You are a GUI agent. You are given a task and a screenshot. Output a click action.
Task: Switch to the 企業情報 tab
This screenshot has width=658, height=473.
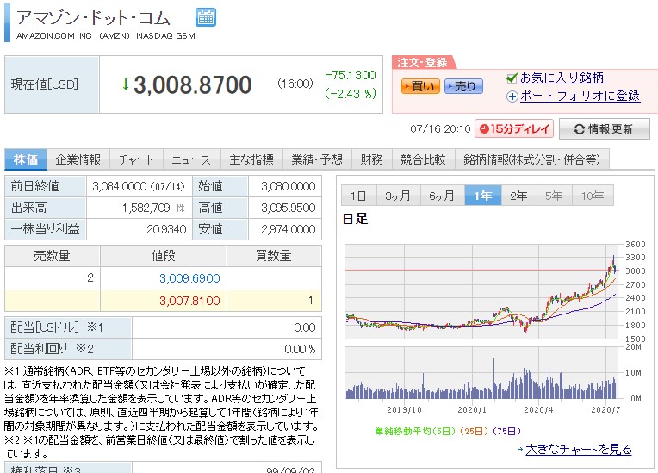click(x=78, y=159)
